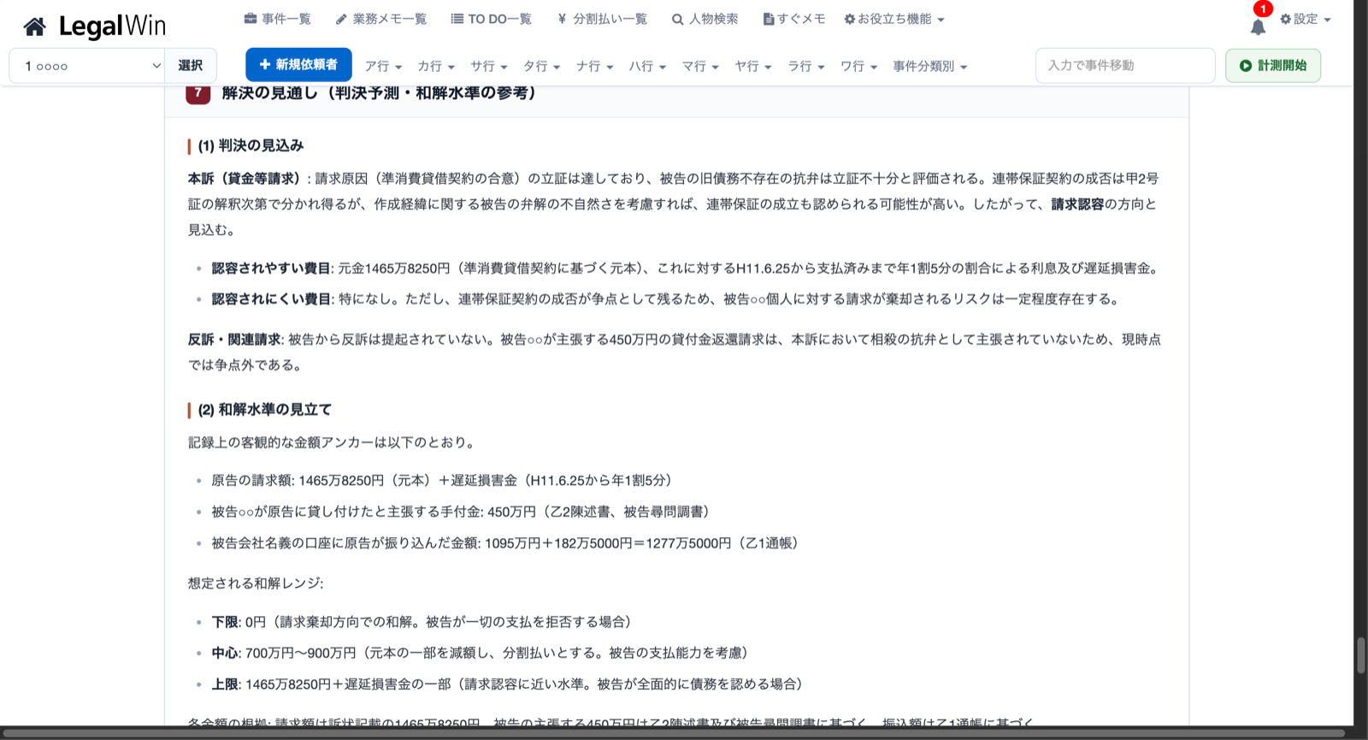Click the section 7 number badge
This screenshot has width=1368, height=740.
pyautogui.click(x=198, y=92)
